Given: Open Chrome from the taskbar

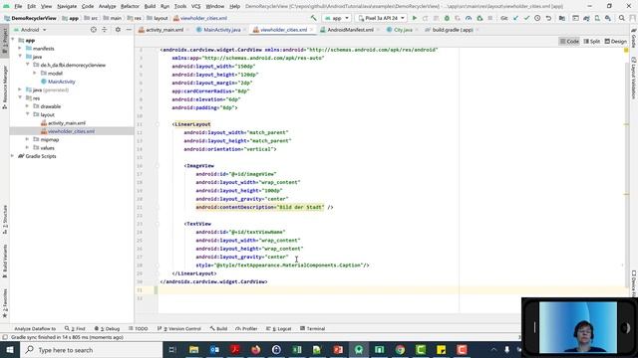Looking at the screenshot, I should click(x=400, y=350).
